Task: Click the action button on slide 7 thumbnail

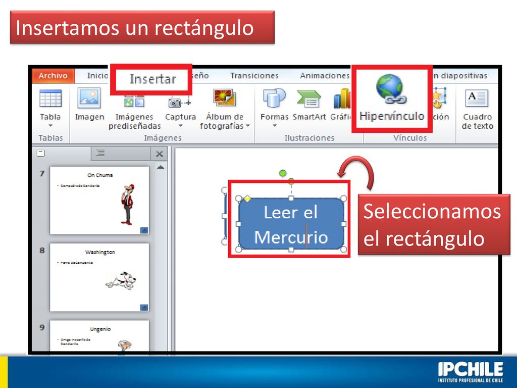Action: coord(144,230)
